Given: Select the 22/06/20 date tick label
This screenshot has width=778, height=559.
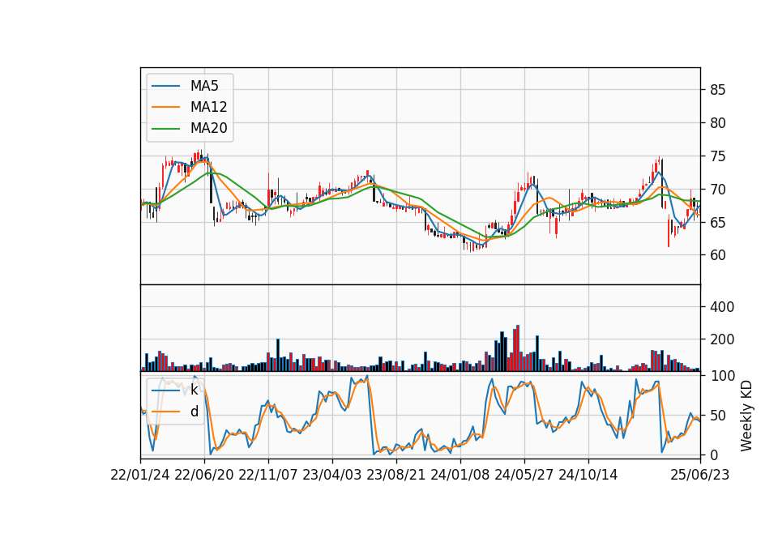Looking at the screenshot, I should tap(204, 475).
